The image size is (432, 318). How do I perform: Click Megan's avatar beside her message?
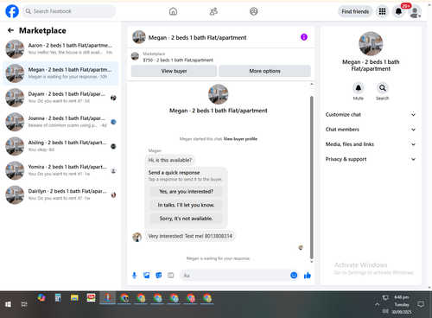[x=137, y=237]
